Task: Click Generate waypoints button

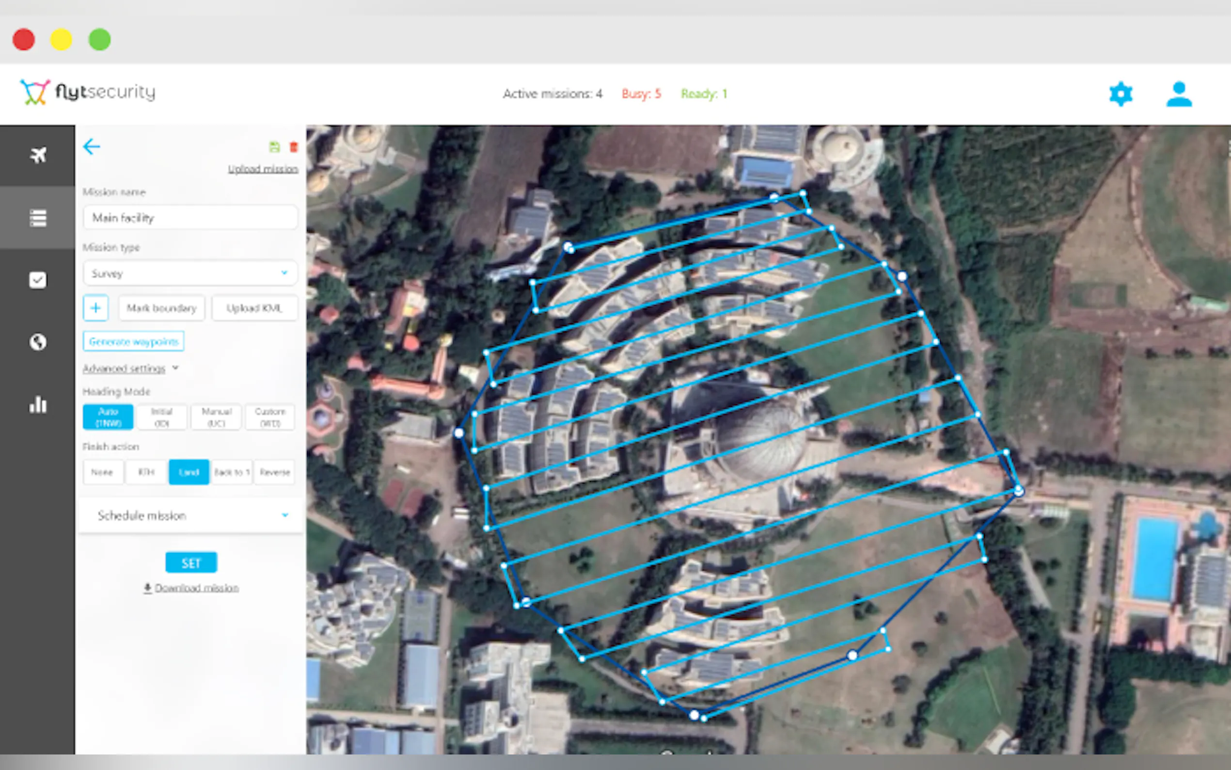Action: click(133, 342)
